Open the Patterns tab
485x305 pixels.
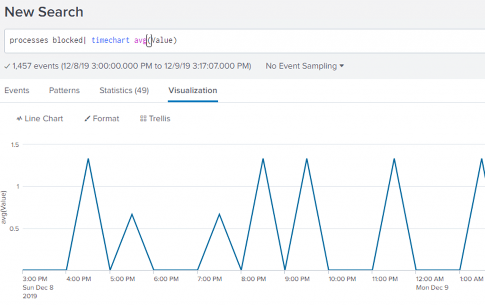64,90
